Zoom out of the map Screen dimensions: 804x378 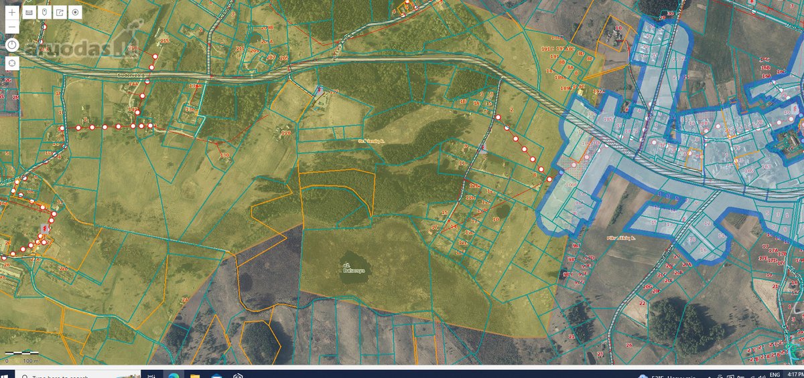click(12, 27)
